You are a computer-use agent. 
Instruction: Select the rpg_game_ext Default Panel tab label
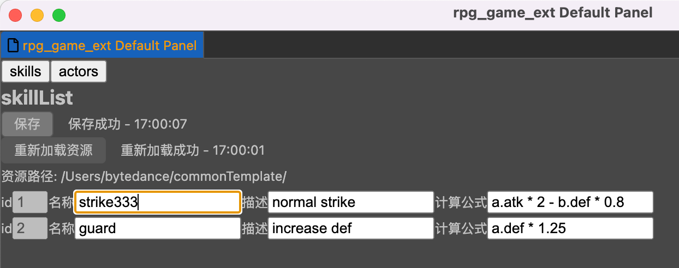click(x=109, y=45)
